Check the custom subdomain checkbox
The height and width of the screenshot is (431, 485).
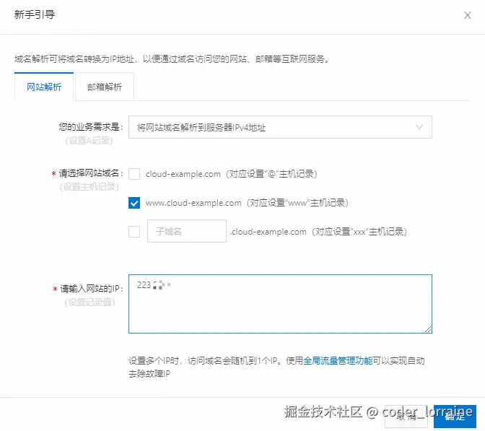[134, 232]
